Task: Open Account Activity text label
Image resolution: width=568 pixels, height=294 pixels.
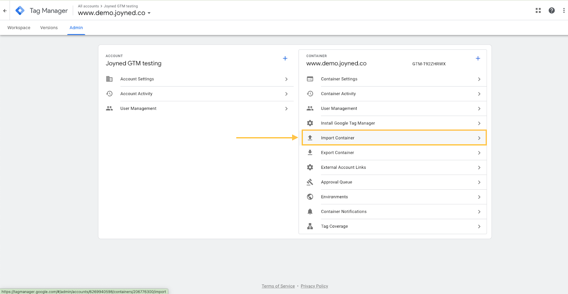Action: tap(136, 94)
